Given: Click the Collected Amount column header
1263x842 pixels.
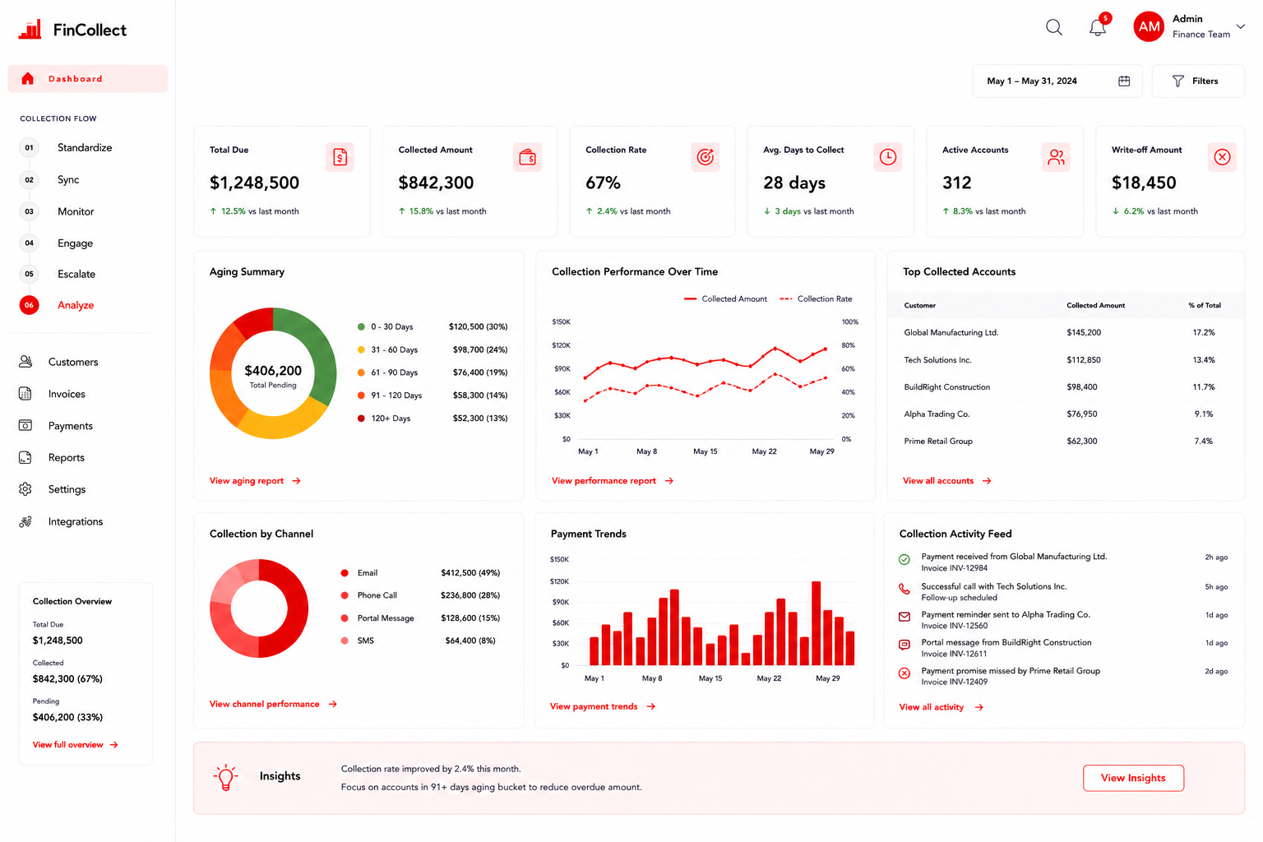Looking at the screenshot, I should [x=1095, y=306].
